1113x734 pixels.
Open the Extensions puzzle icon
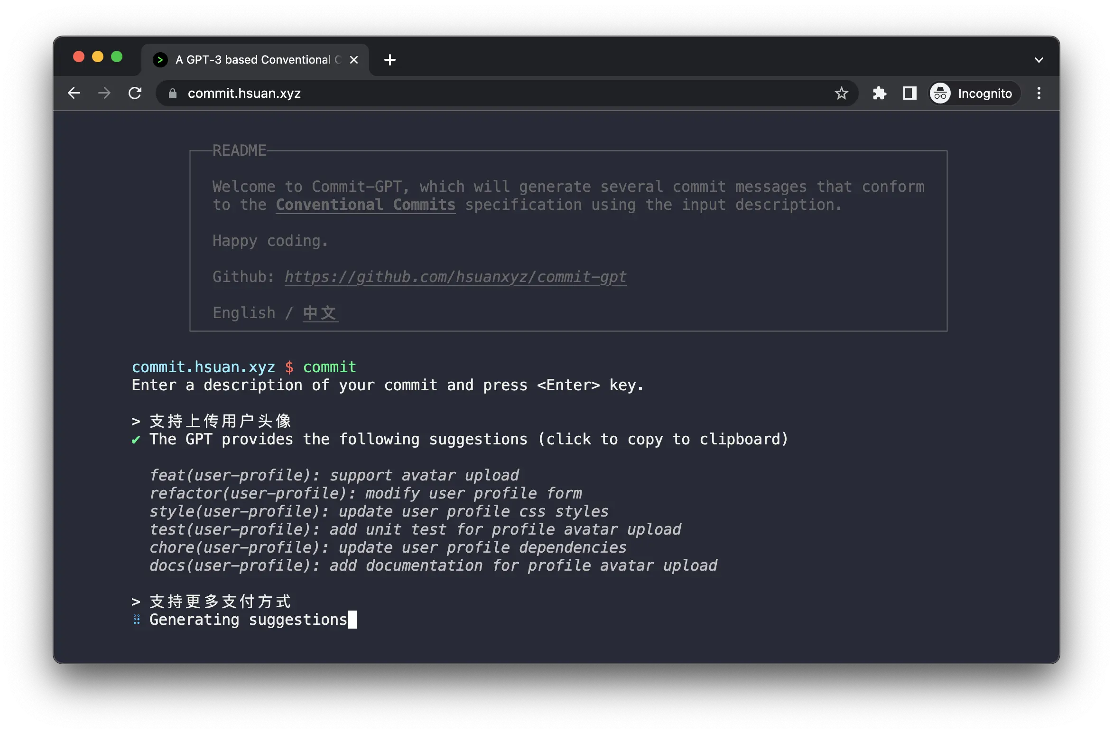(880, 93)
